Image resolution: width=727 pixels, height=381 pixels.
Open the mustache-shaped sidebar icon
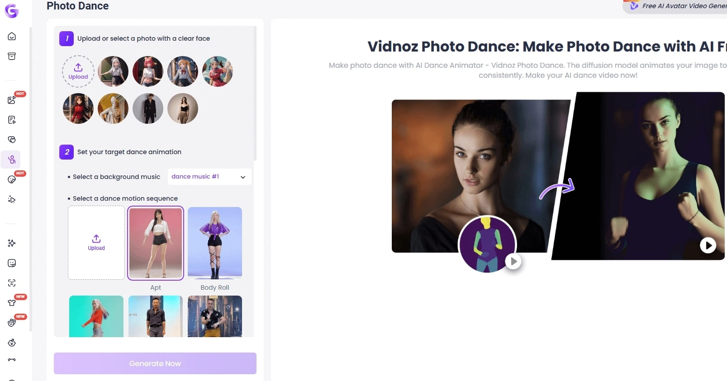[x=12, y=360]
